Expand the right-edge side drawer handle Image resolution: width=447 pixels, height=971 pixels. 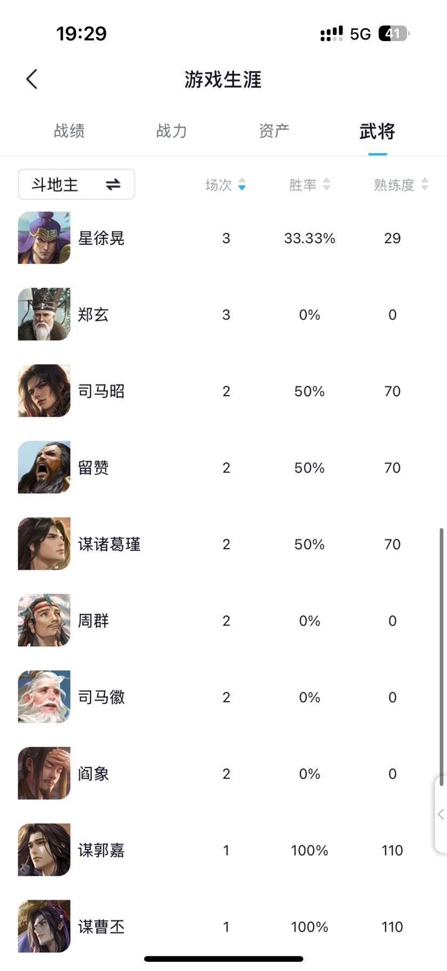tap(441, 814)
